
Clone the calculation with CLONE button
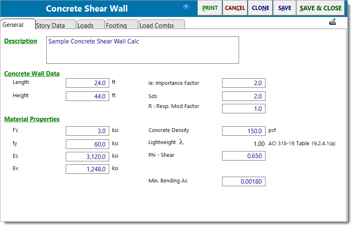pyautogui.click(x=260, y=8)
